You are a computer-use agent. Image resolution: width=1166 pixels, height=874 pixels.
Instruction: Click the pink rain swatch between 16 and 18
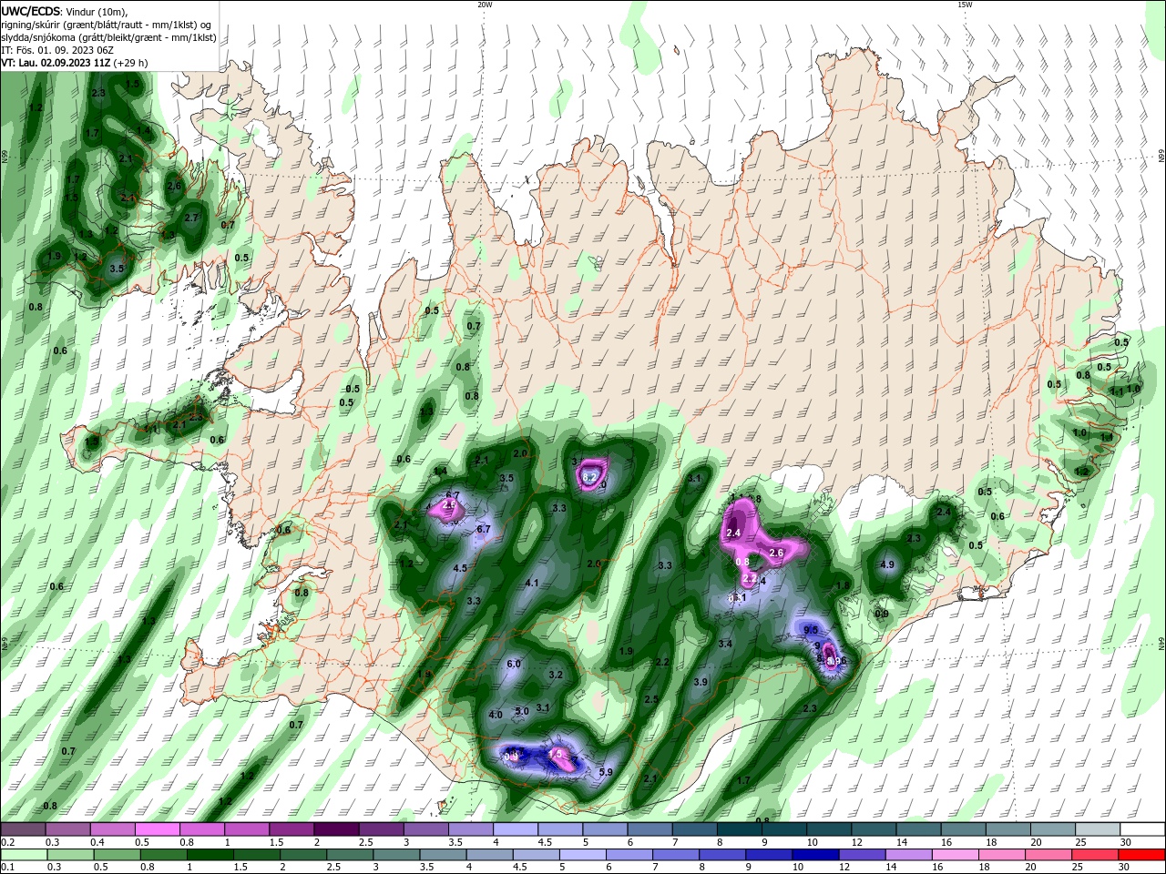coord(955,855)
